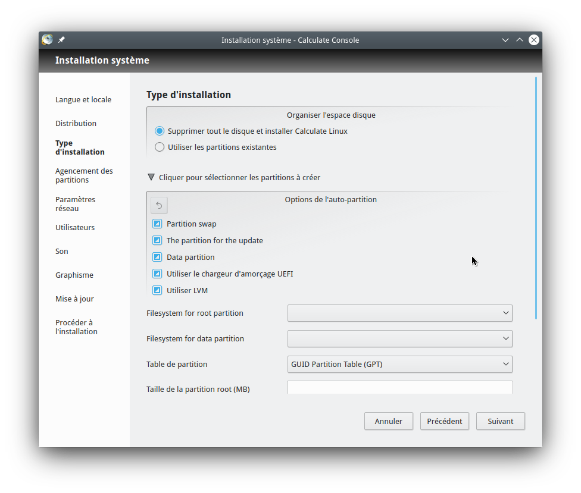Toggle the 'Partition swap' checkbox
The height and width of the screenshot is (493, 581).
coord(157,224)
